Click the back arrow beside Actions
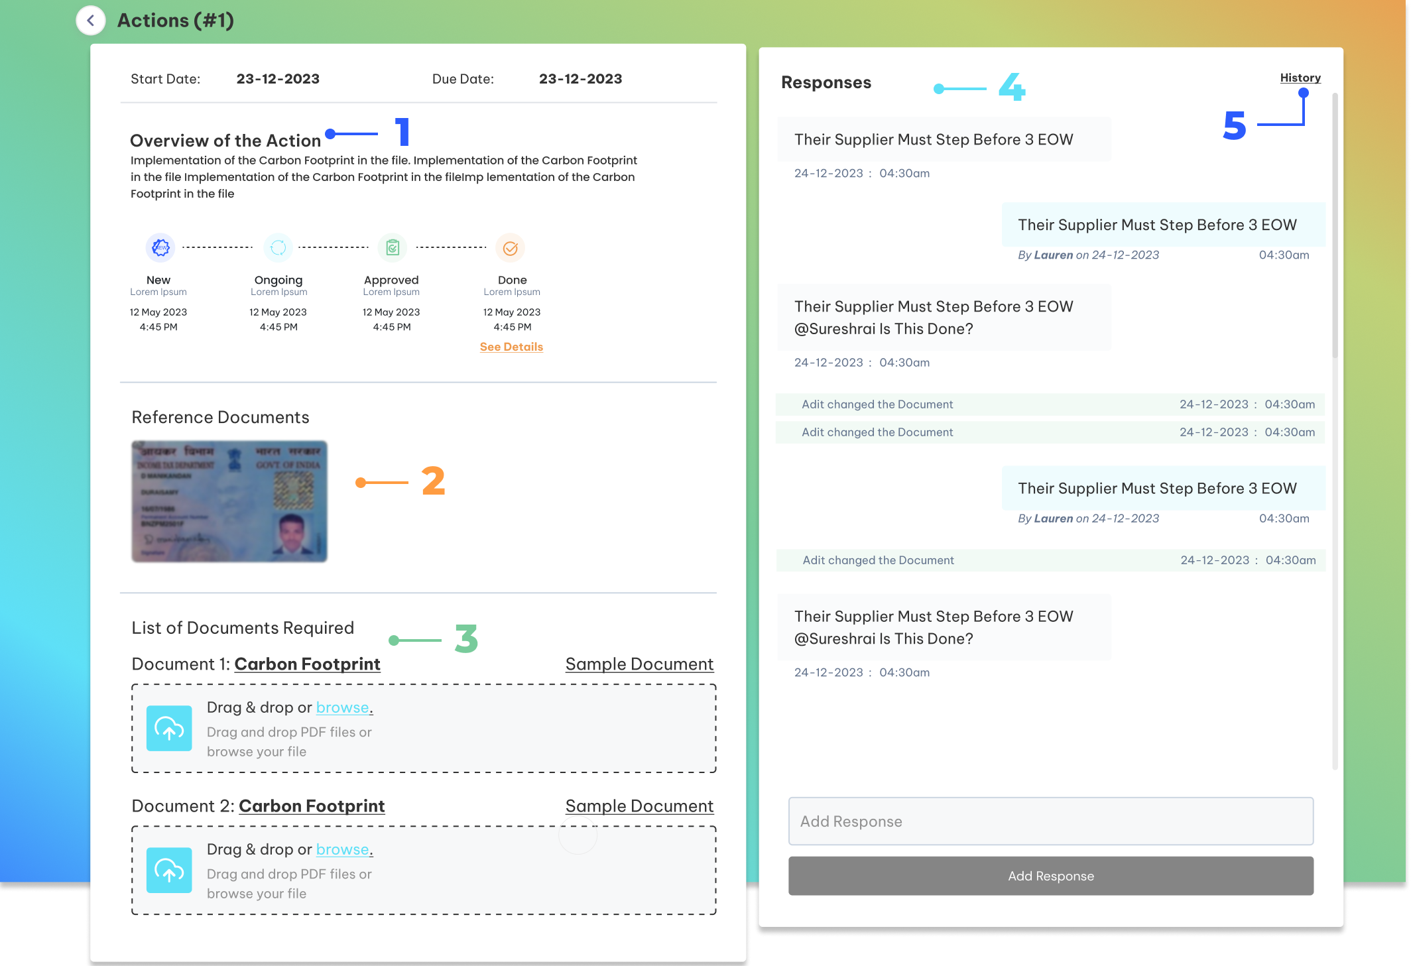Screen dimensions: 1411x966 coord(91,21)
